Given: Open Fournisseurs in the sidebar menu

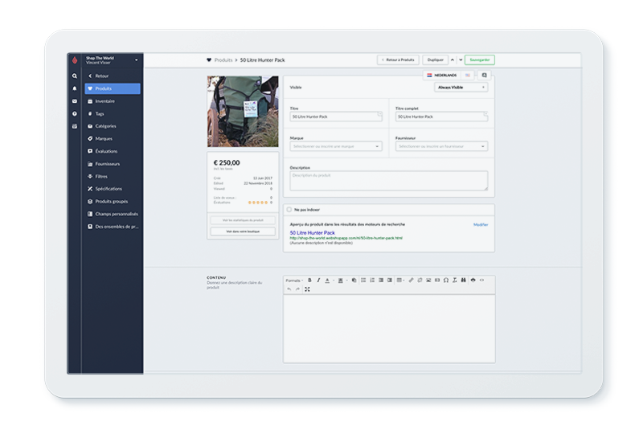Looking at the screenshot, I should coord(113,164).
